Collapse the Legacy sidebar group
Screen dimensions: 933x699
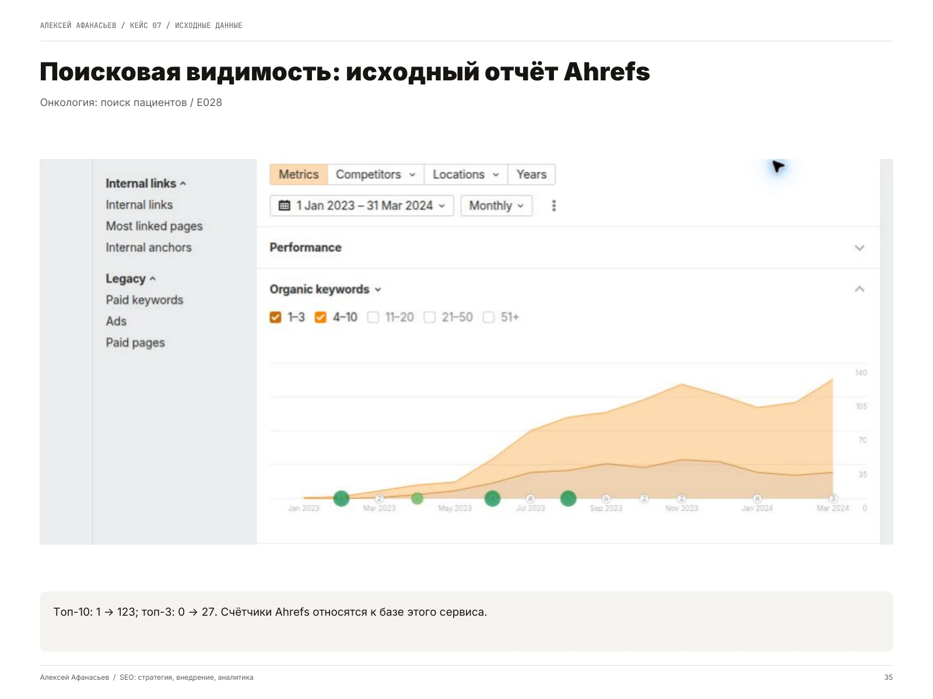coord(131,278)
